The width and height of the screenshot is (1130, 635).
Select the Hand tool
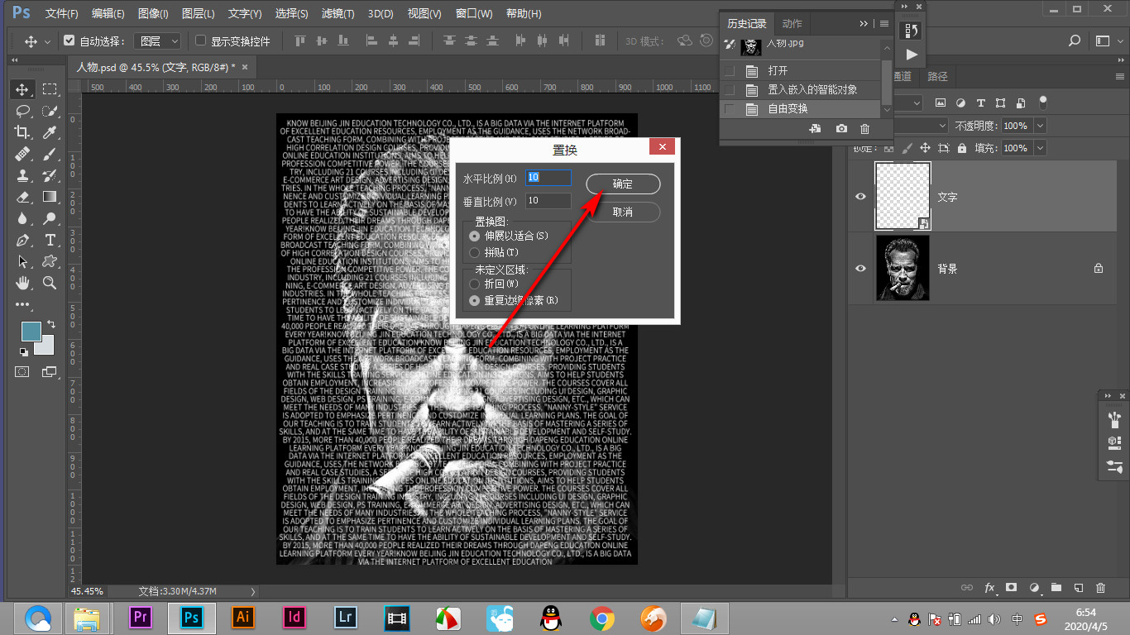[x=22, y=283]
